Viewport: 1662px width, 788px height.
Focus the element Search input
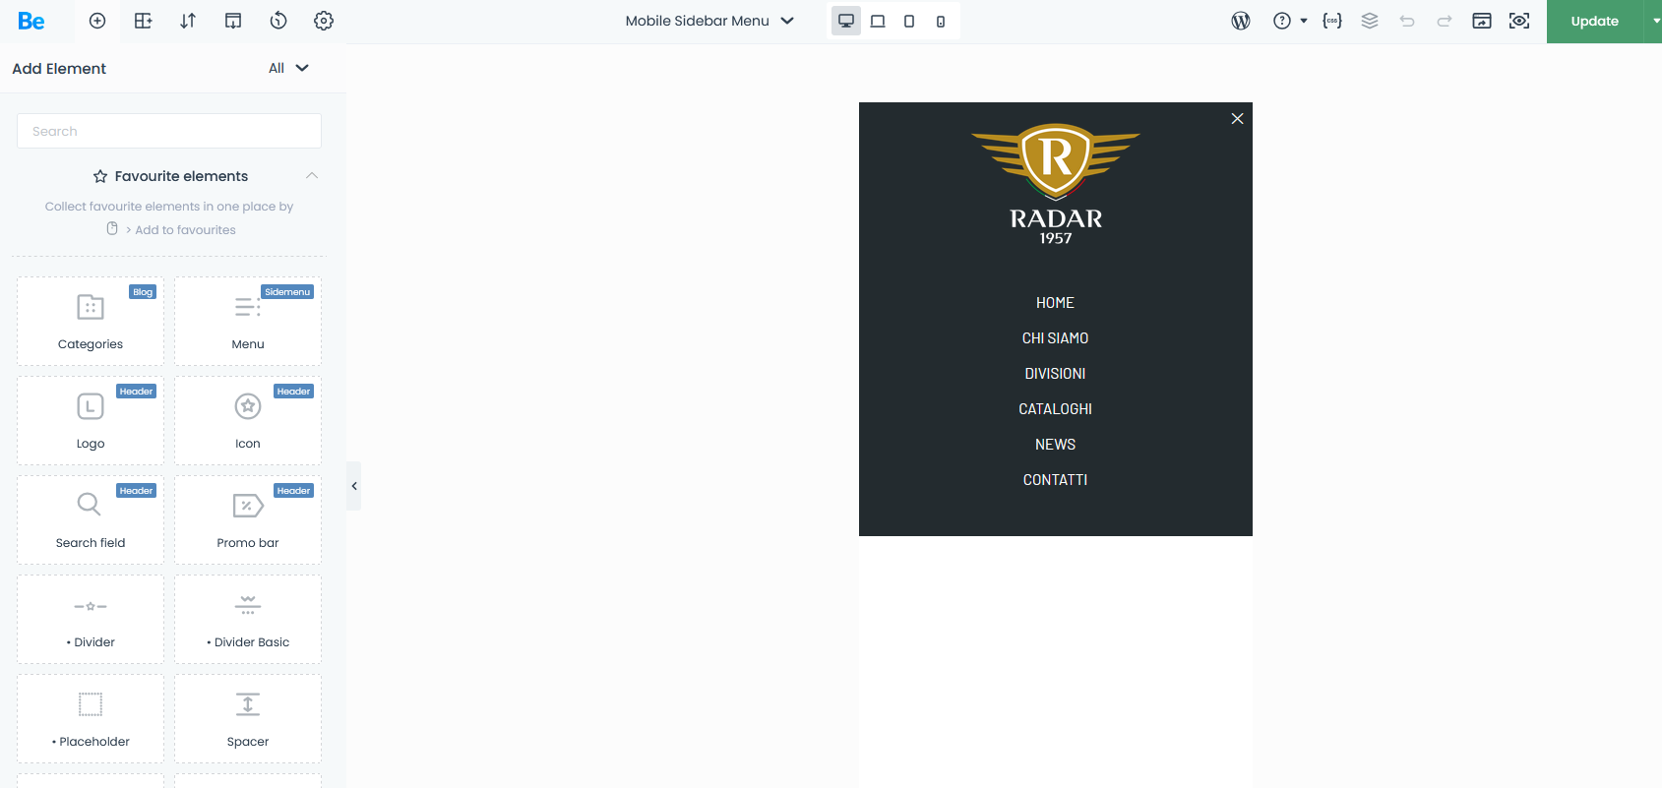pos(169,131)
